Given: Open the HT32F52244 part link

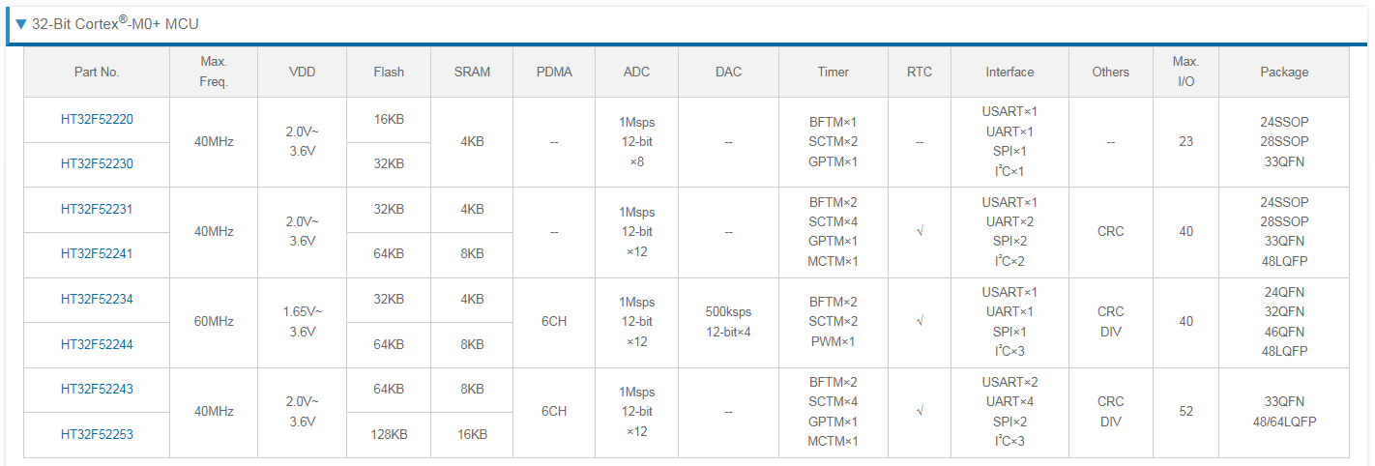Looking at the screenshot, I should pyautogui.click(x=97, y=344).
